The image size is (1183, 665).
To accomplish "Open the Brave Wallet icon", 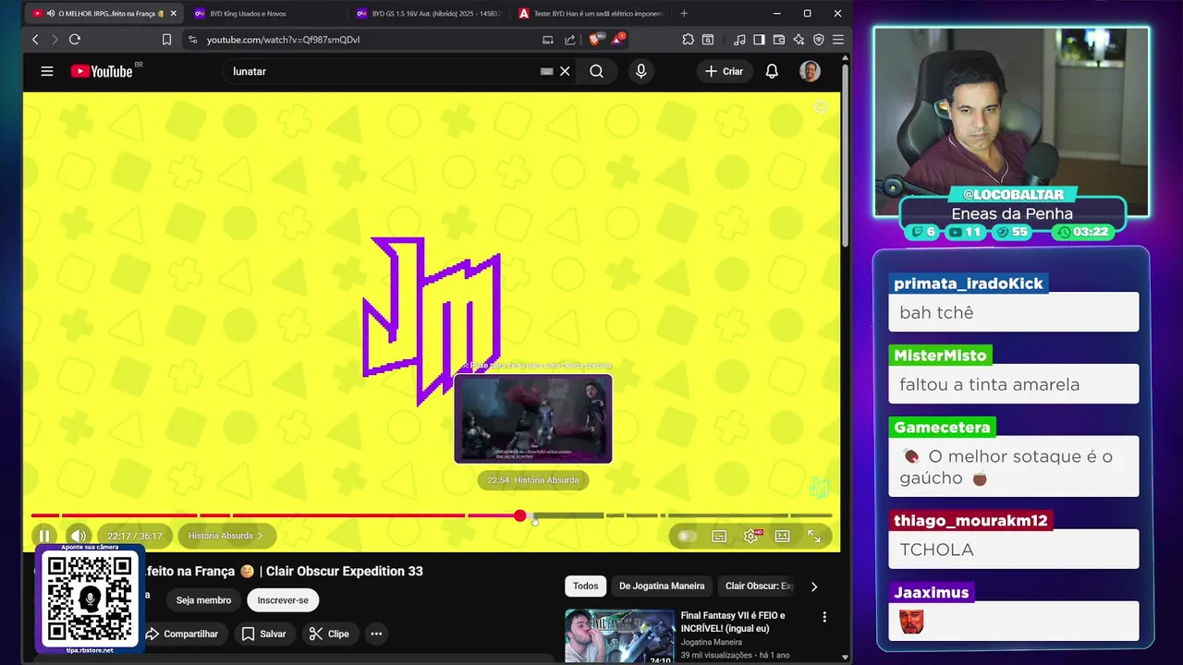I will point(779,40).
